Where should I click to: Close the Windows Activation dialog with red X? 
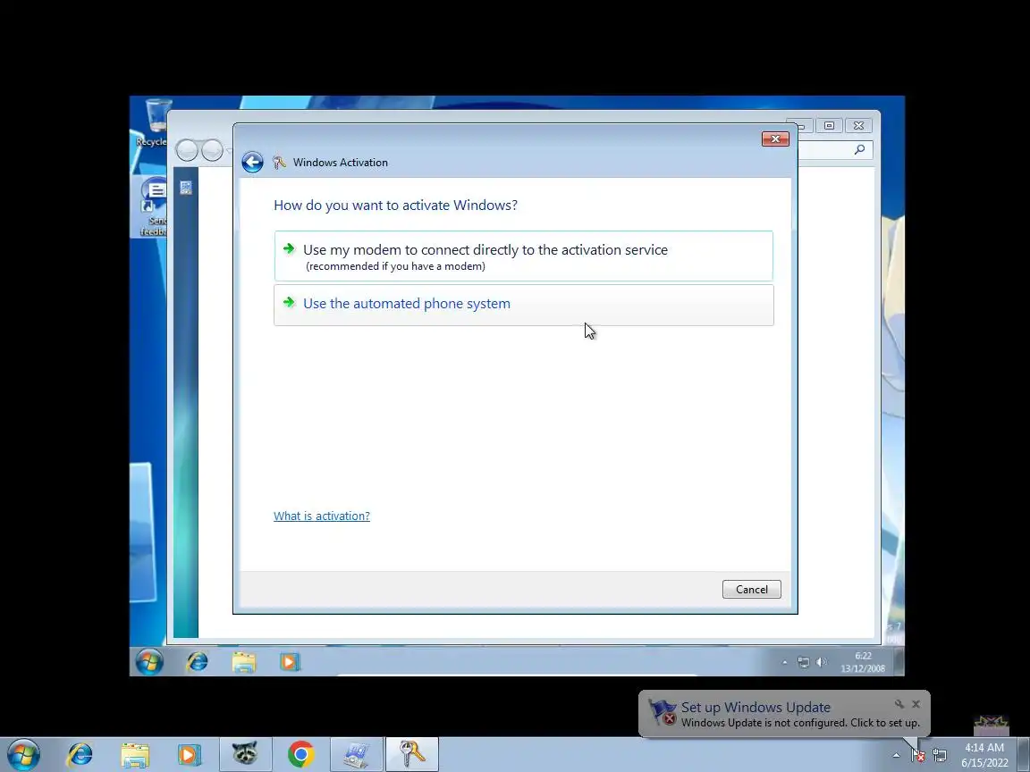[x=775, y=139]
